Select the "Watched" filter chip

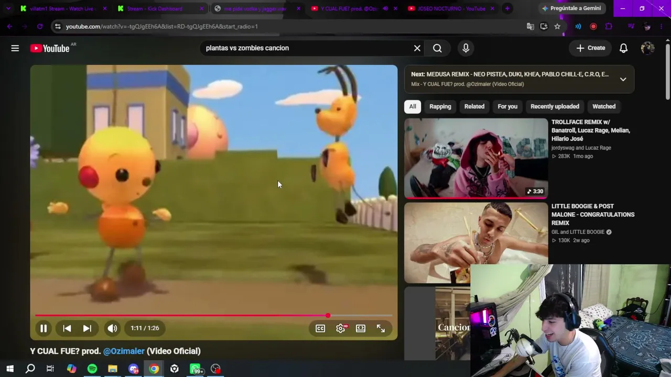pyautogui.click(x=604, y=106)
